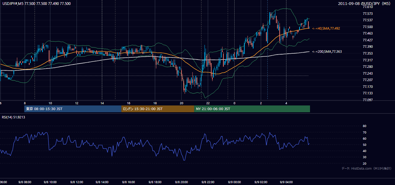Click the HistData.com data source credit
The width and height of the screenshot is (395, 185).
(x=367, y=168)
